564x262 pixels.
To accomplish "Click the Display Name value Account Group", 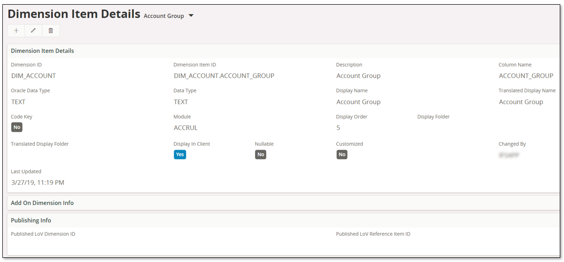I will 358,102.
